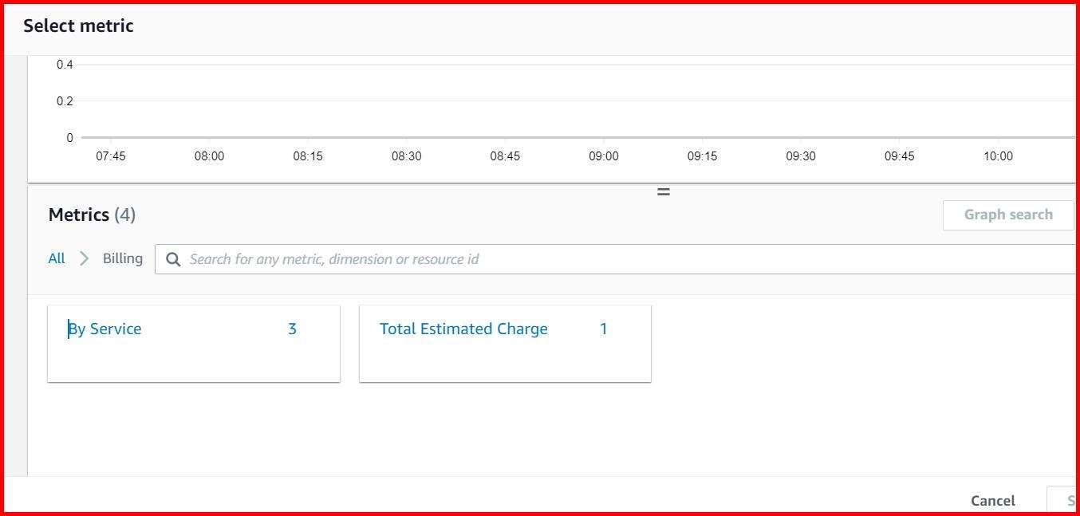
Task: Click the magnifying glass search icon
Action: pos(173,258)
